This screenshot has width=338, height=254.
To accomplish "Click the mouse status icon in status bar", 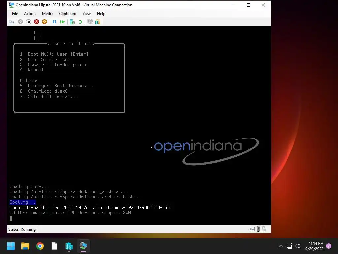I will (x=258, y=229).
